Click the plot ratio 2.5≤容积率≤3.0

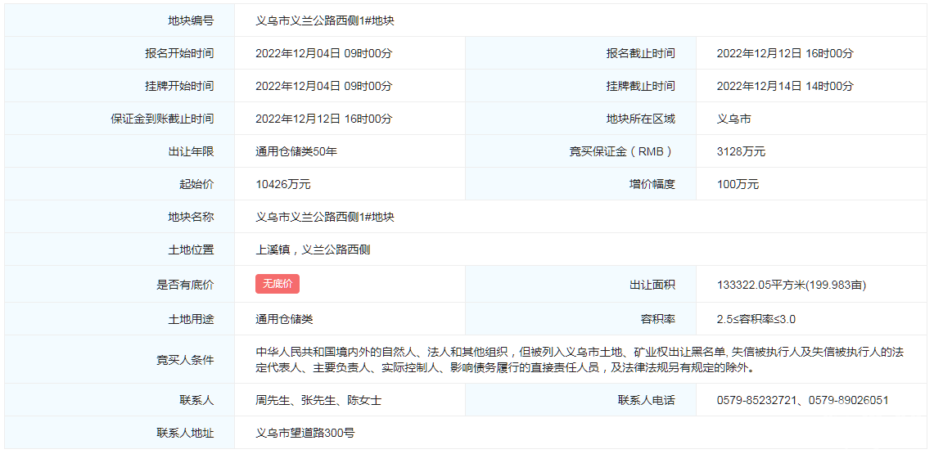[756, 319]
